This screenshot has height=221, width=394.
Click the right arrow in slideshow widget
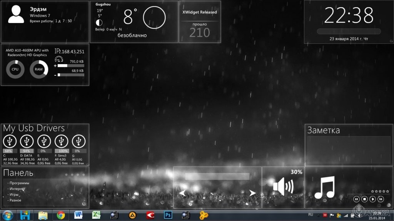coord(252,193)
